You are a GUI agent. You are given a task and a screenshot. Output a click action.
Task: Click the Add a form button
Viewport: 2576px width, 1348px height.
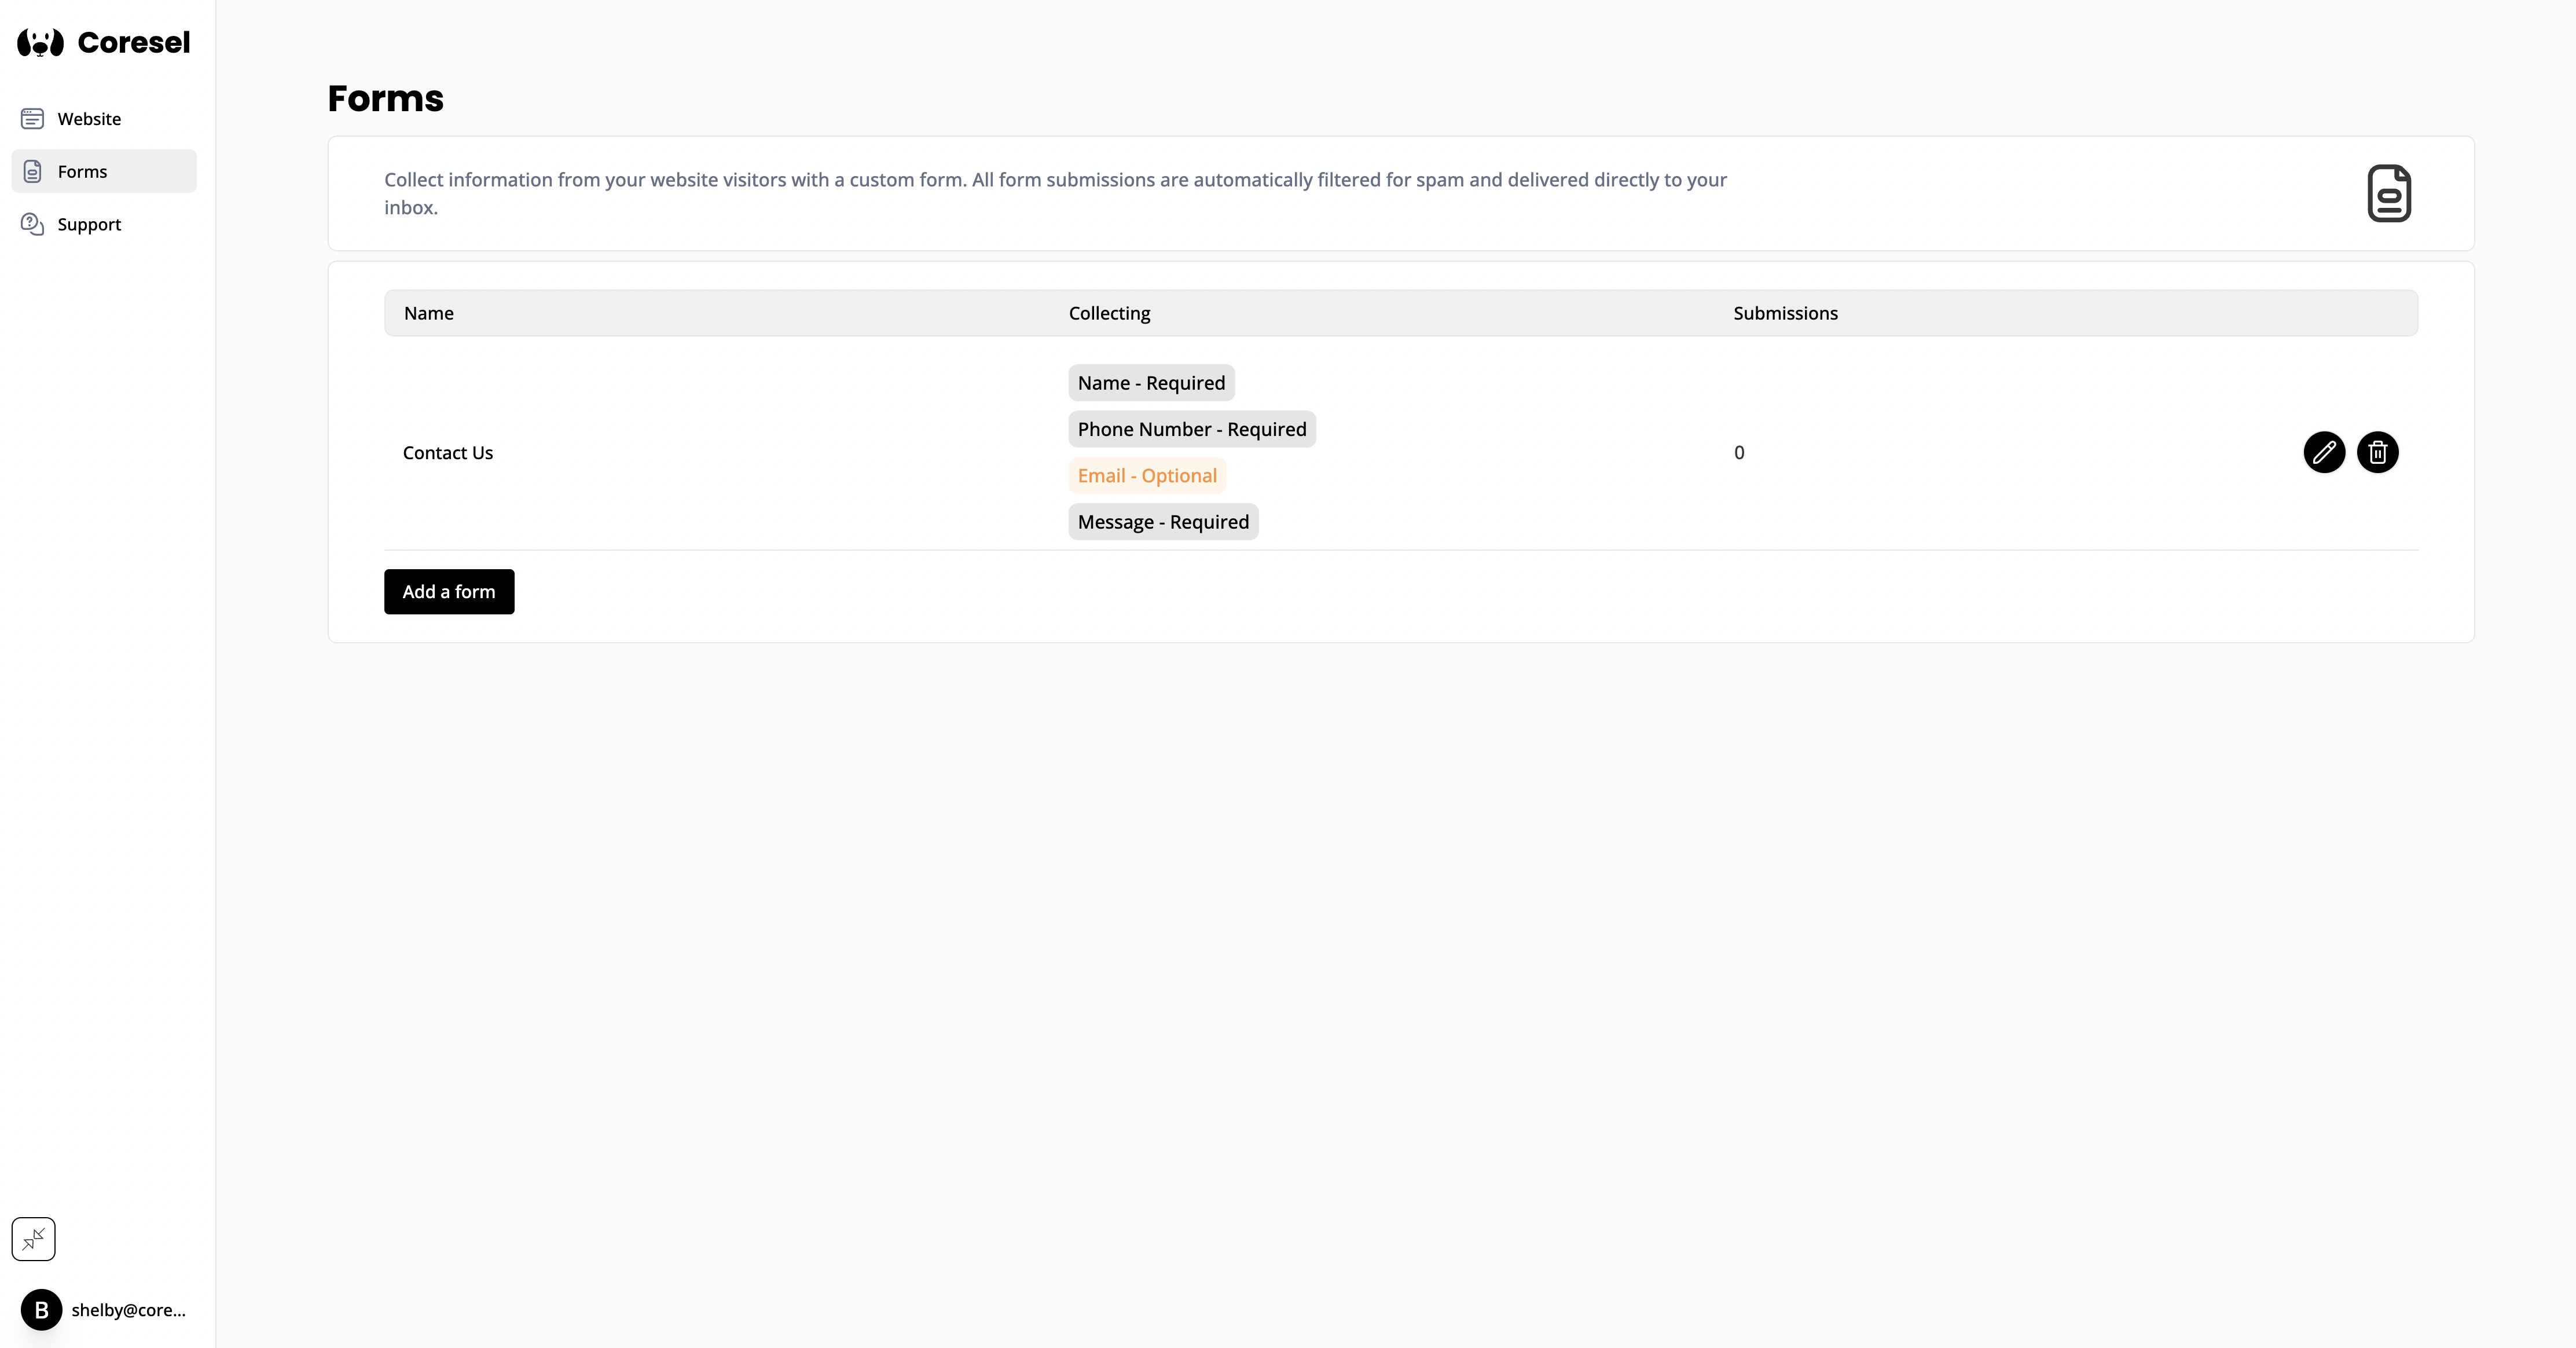pyautogui.click(x=449, y=592)
